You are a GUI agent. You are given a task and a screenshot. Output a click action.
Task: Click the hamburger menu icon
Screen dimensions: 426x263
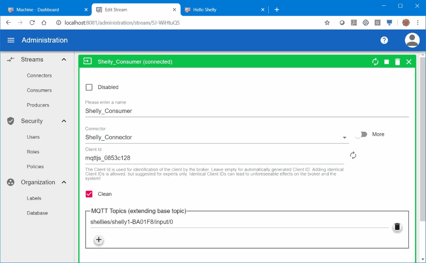pyautogui.click(x=11, y=40)
